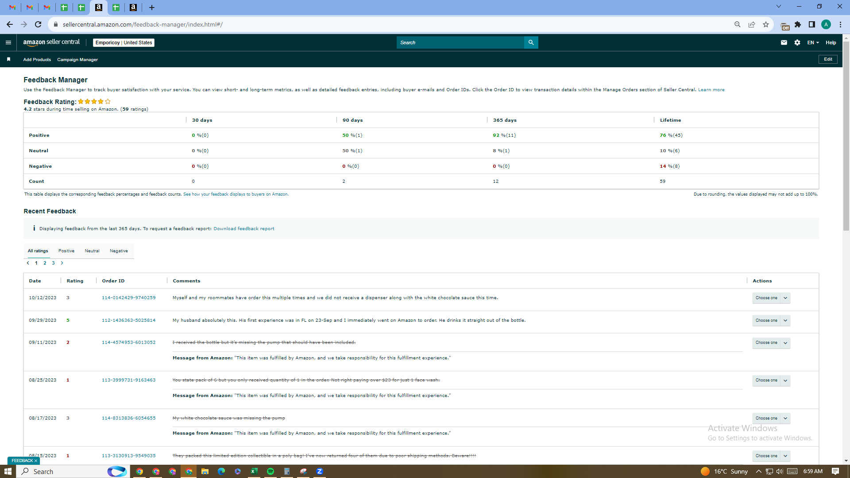Click the browser address bar URL

tap(143, 24)
